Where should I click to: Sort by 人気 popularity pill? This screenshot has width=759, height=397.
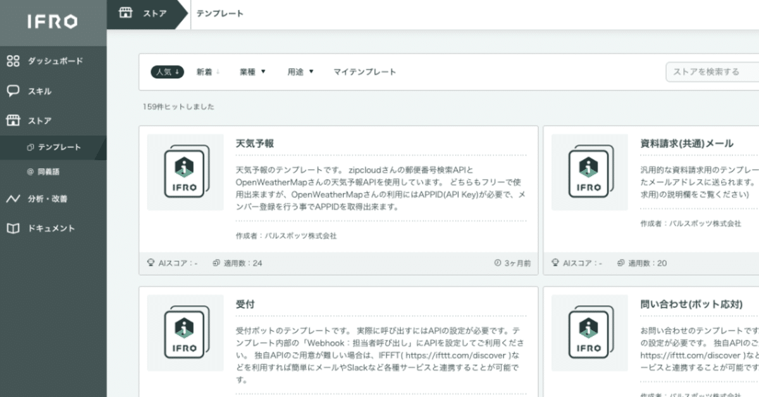[167, 72]
